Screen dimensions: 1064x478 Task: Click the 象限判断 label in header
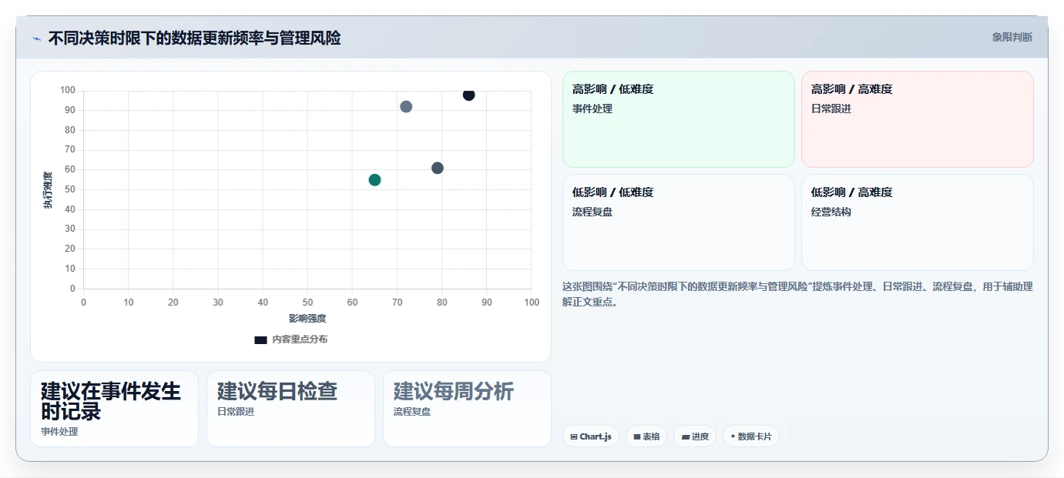click(1012, 37)
